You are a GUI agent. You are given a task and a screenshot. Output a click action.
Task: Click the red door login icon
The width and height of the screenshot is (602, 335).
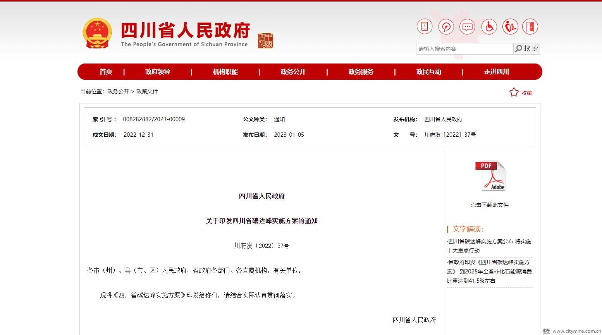click(x=530, y=27)
